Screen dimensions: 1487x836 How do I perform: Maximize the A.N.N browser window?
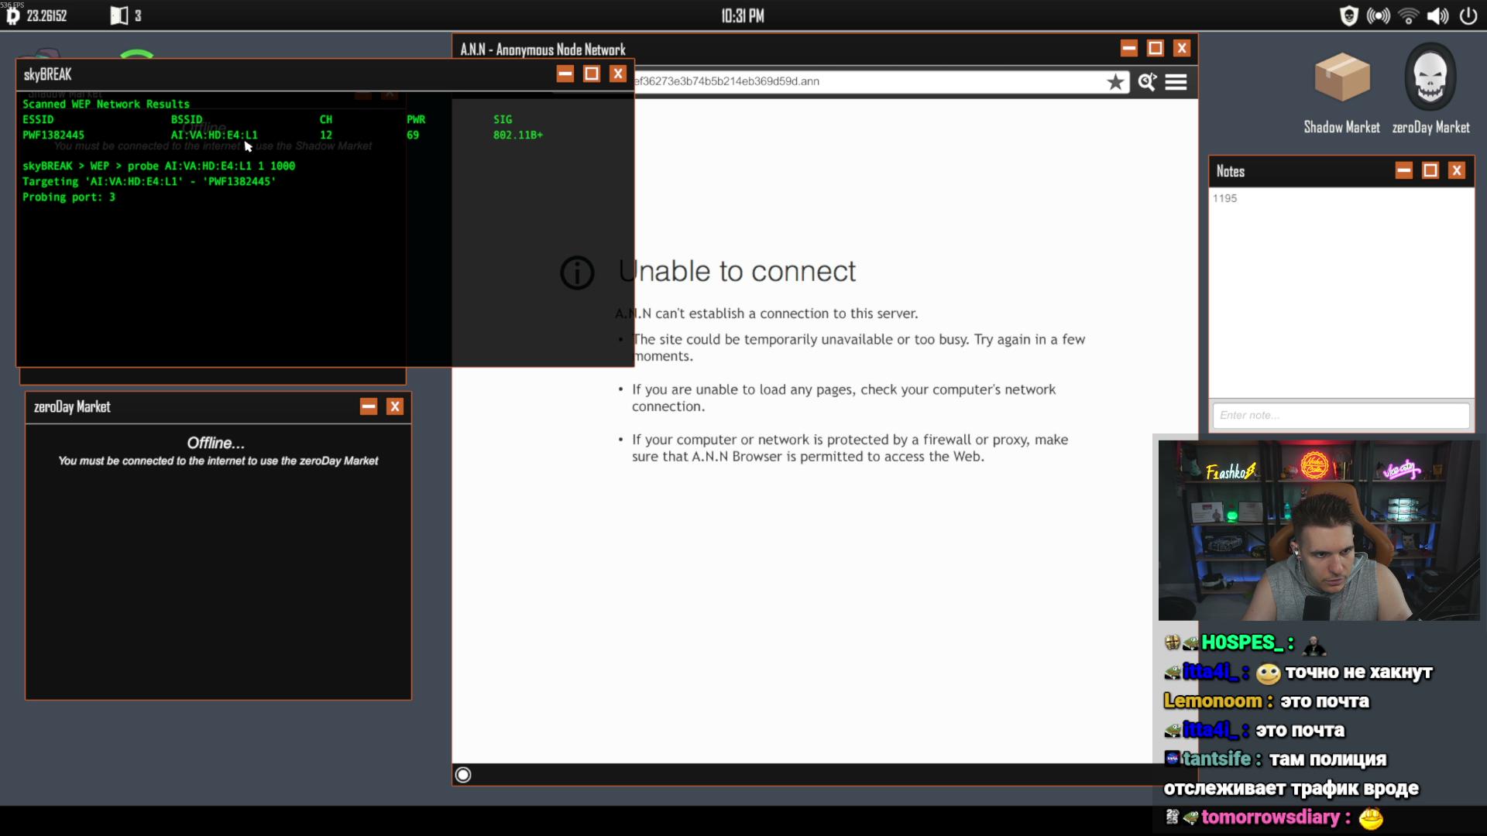[1156, 49]
